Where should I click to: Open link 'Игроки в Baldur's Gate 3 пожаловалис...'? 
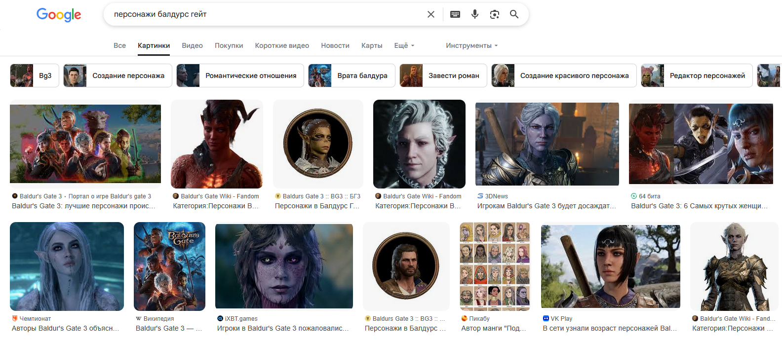pos(283,328)
